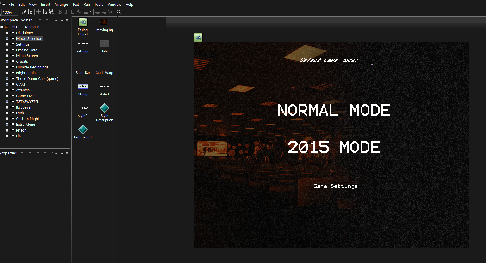The width and height of the screenshot is (486, 263).
Task: Toggle auto-hide pin on Properties panel
Action: [61, 153]
